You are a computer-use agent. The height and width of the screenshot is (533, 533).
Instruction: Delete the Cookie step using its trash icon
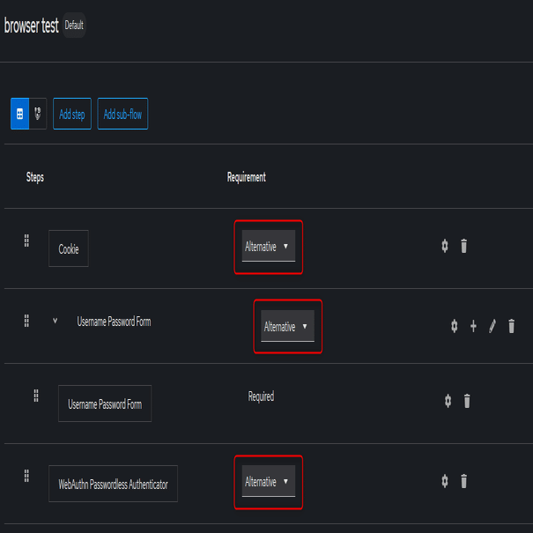tap(464, 247)
